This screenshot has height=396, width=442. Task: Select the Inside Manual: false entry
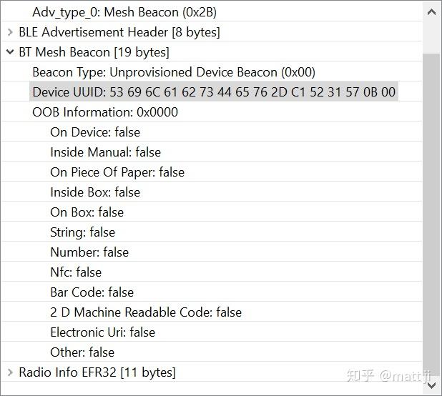[106, 152]
